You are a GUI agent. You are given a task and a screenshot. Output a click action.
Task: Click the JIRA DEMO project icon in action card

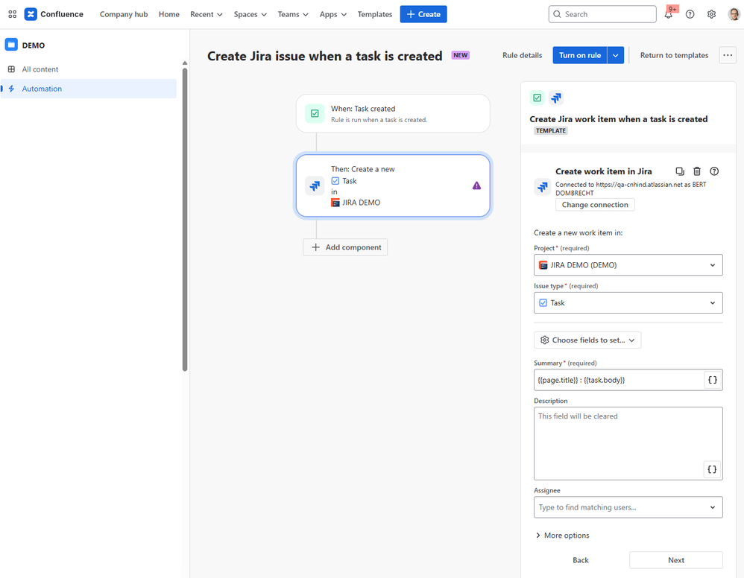point(335,203)
